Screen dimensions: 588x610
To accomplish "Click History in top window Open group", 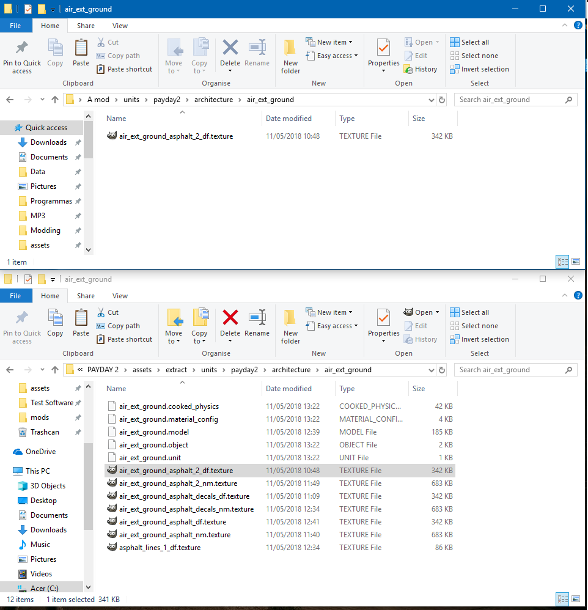I will coord(421,69).
